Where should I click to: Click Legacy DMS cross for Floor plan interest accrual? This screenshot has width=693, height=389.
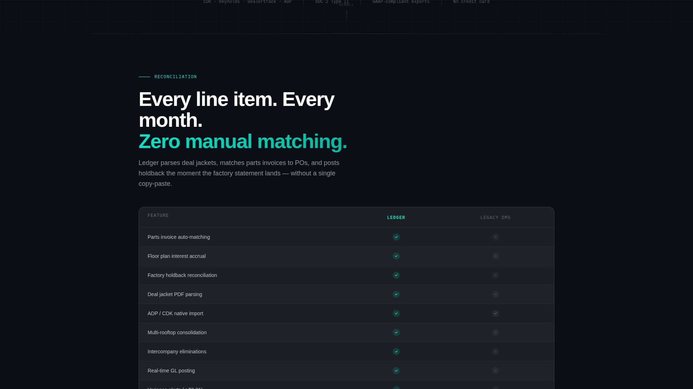(496, 256)
